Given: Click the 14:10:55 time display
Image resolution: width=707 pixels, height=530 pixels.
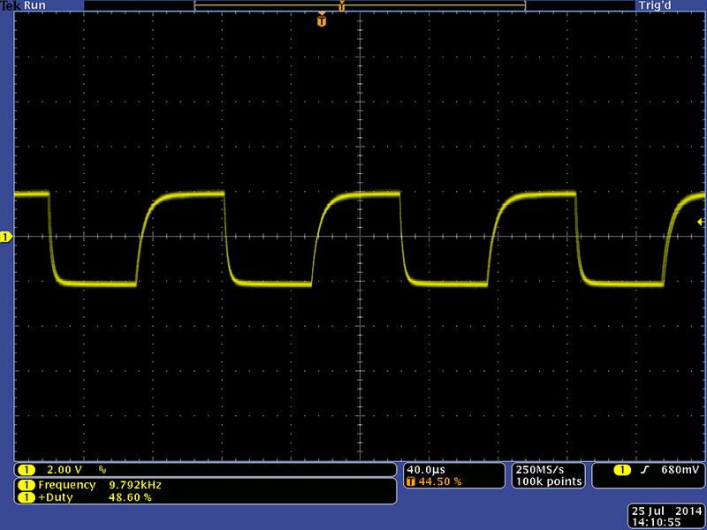Looking at the screenshot, I should coord(657,523).
